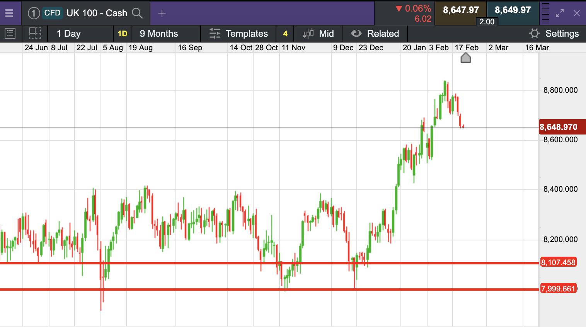Click the 23 Dec date label
Image resolution: width=586 pixels, height=327 pixels.
(x=371, y=48)
